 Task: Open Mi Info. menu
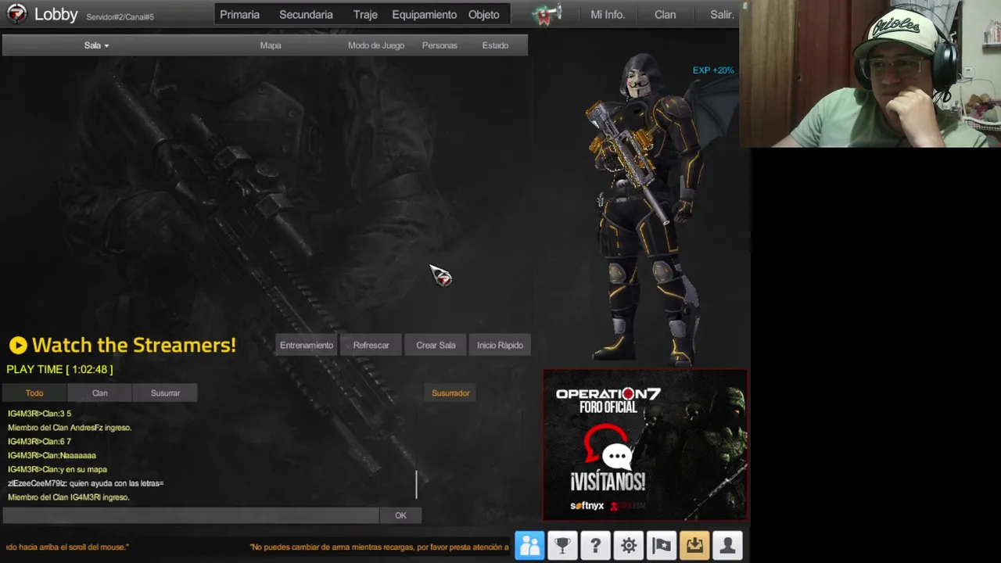point(608,14)
